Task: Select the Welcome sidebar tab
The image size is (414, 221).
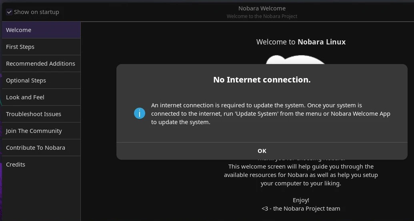Action: tap(41, 30)
